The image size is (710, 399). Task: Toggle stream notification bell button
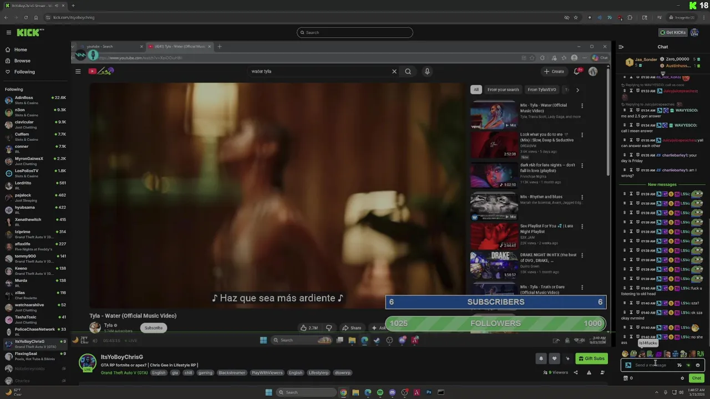541,359
